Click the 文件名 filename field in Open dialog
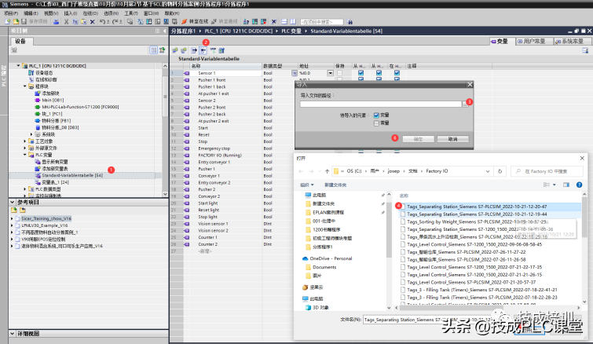 coord(439,320)
